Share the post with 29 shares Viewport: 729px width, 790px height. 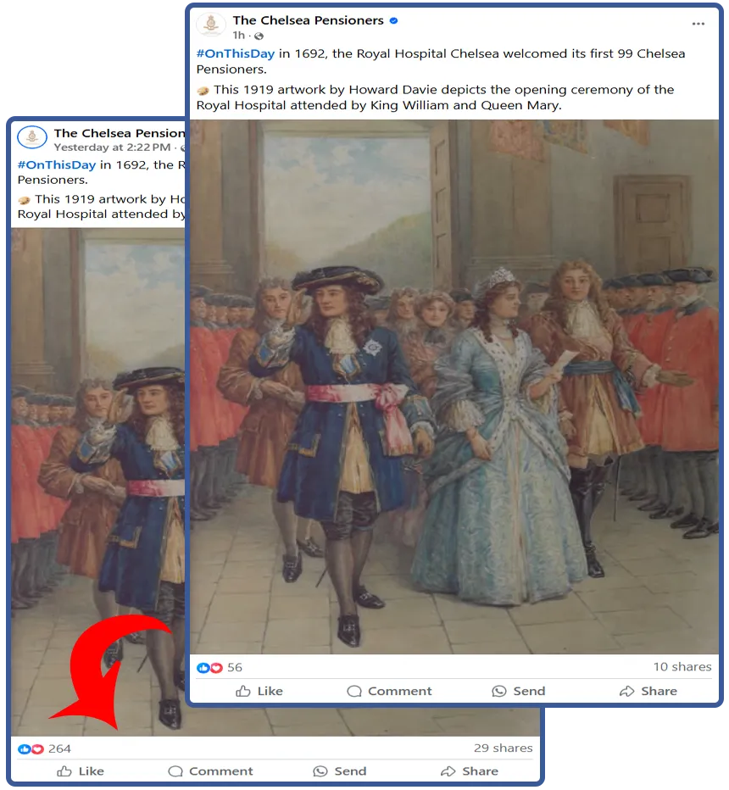469,771
